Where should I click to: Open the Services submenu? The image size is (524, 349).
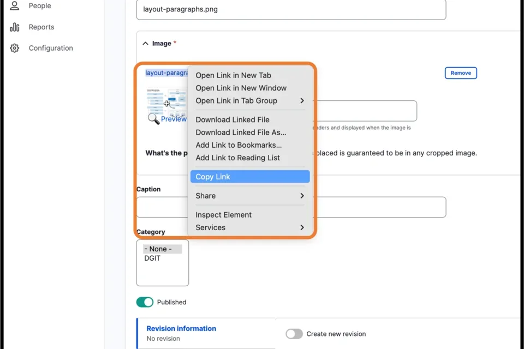210,227
